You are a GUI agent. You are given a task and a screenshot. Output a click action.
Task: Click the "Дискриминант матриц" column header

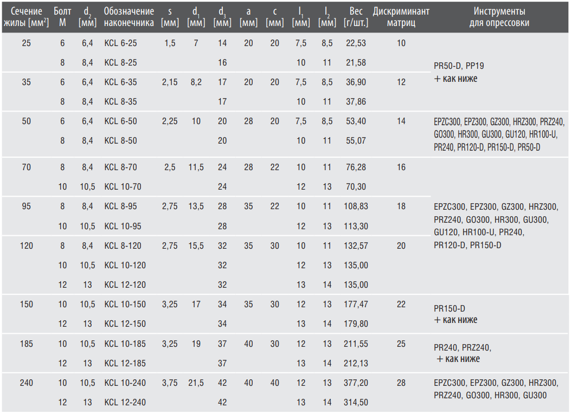pos(401,17)
